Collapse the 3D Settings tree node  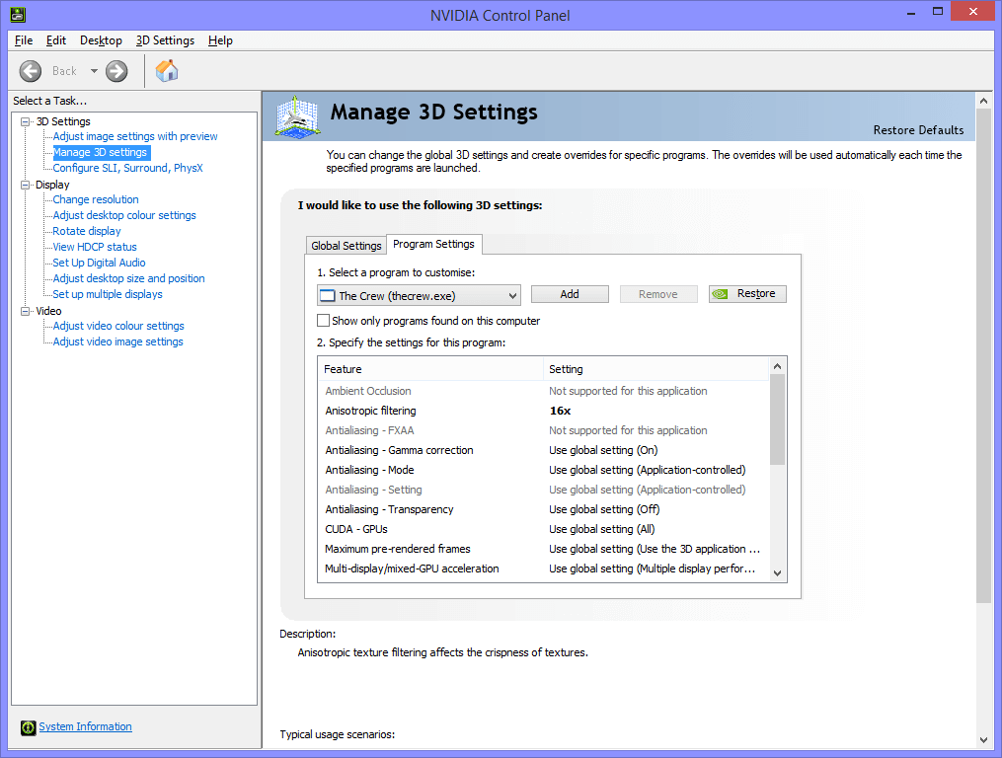pos(26,121)
